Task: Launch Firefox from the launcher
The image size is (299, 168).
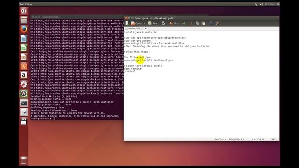Action: pyautogui.click(x=24, y=29)
